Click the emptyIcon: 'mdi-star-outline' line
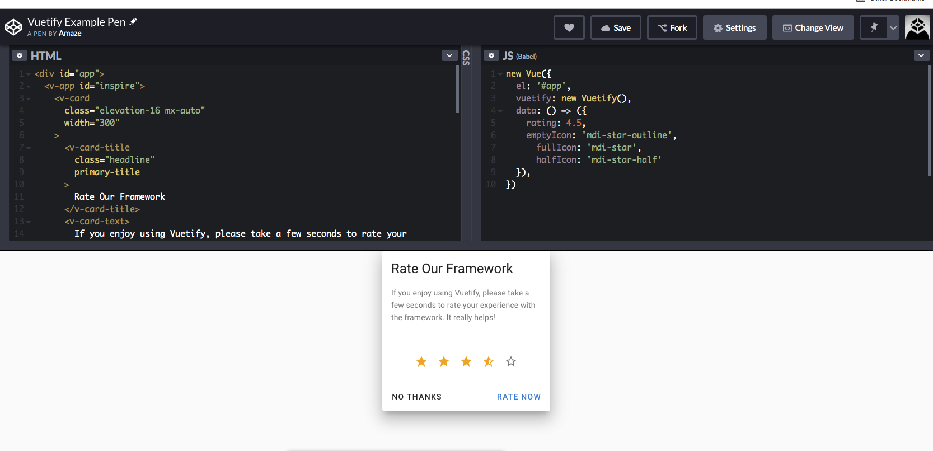The image size is (933, 451). click(x=601, y=135)
